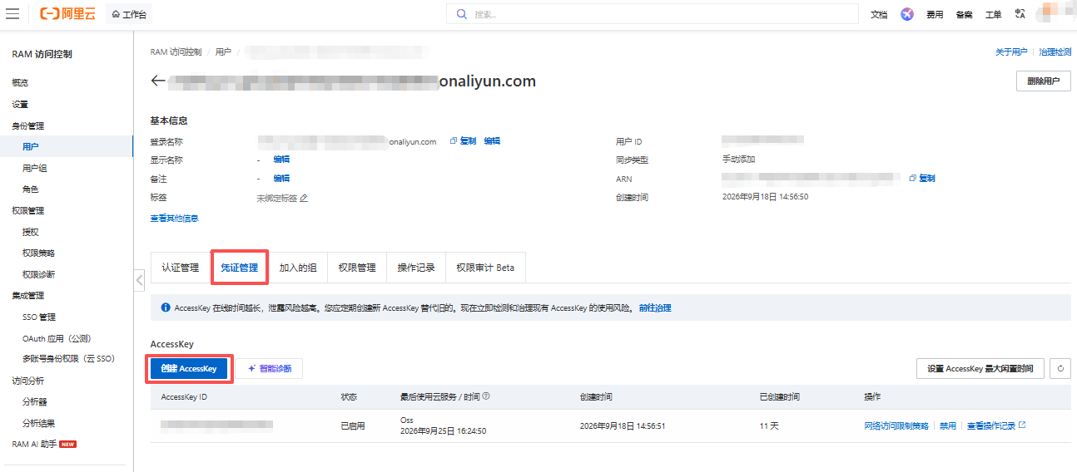The image size is (1077, 472).
Task: Switch to the 加入的组 tab
Action: point(298,268)
